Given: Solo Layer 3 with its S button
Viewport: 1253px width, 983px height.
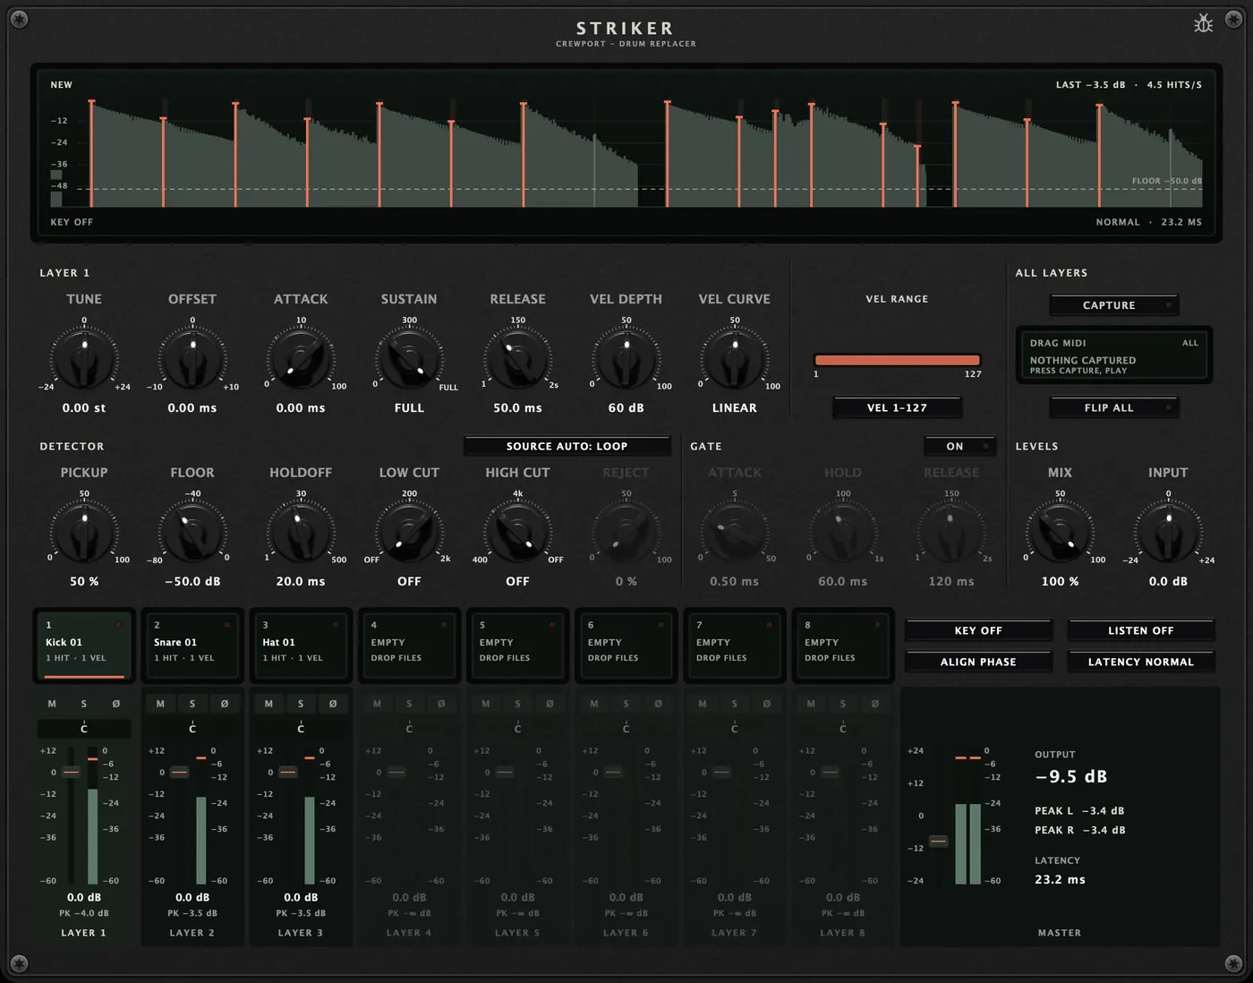Looking at the screenshot, I should point(301,704).
